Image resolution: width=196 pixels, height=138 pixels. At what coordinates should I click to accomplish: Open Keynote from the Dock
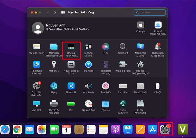click(x=128, y=129)
